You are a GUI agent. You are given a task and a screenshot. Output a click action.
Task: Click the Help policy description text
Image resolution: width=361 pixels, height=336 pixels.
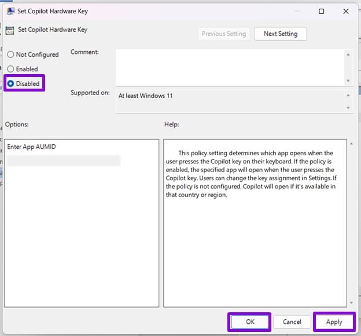point(251,174)
